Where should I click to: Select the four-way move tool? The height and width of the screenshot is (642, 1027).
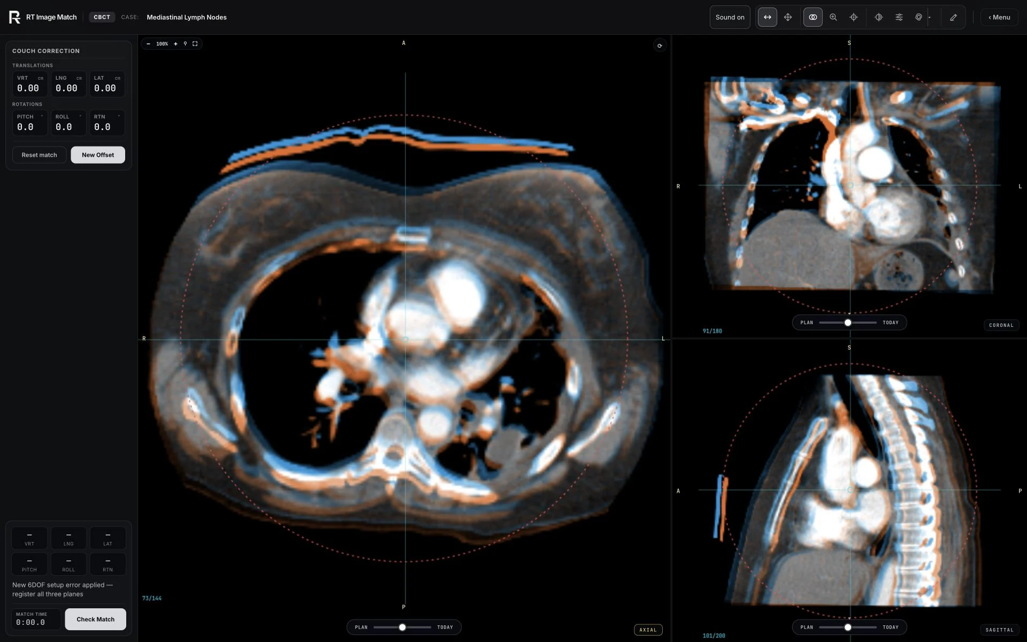(788, 17)
